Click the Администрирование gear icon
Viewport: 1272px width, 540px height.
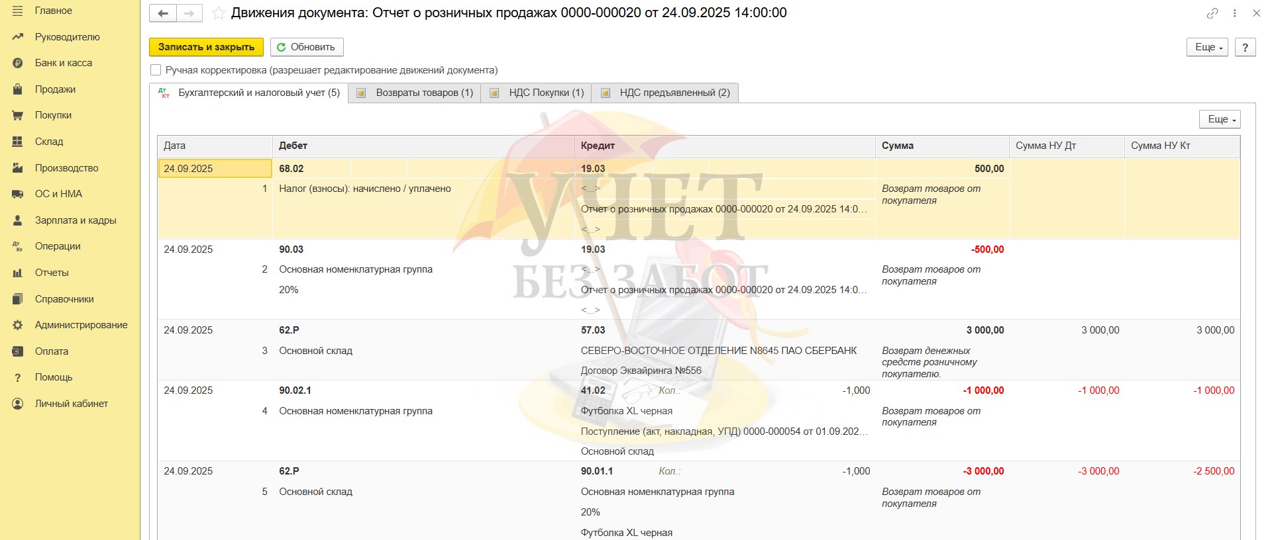[18, 325]
